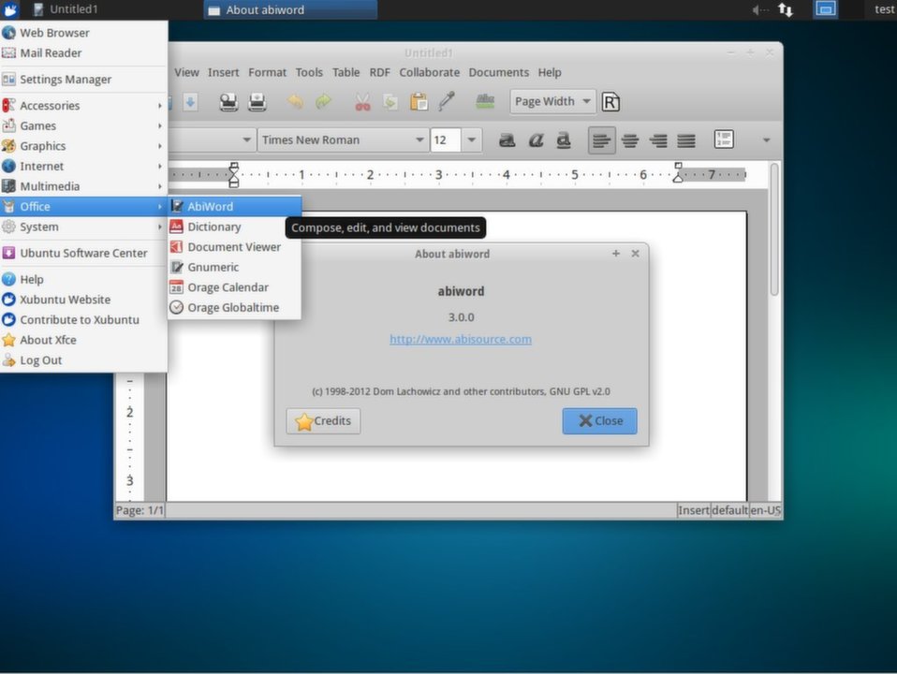This screenshot has width=897, height=674.
Task: Right-align the paragraph
Action: point(658,140)
